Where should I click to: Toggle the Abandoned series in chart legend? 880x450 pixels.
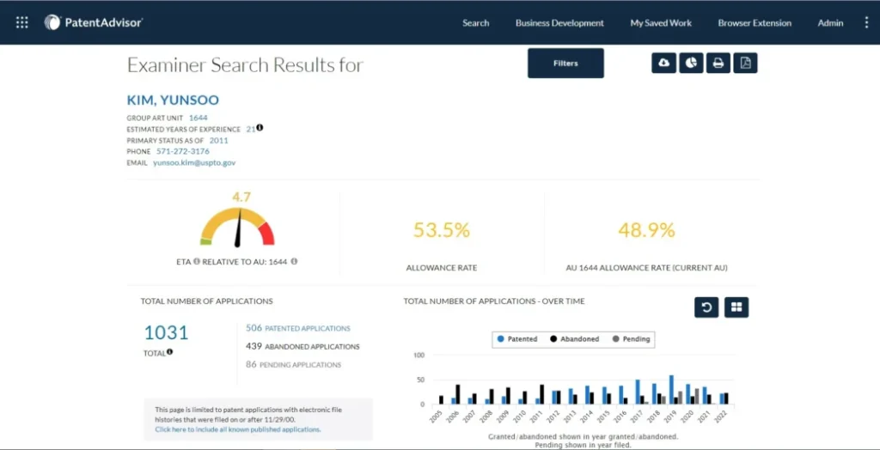coord(574,339)
